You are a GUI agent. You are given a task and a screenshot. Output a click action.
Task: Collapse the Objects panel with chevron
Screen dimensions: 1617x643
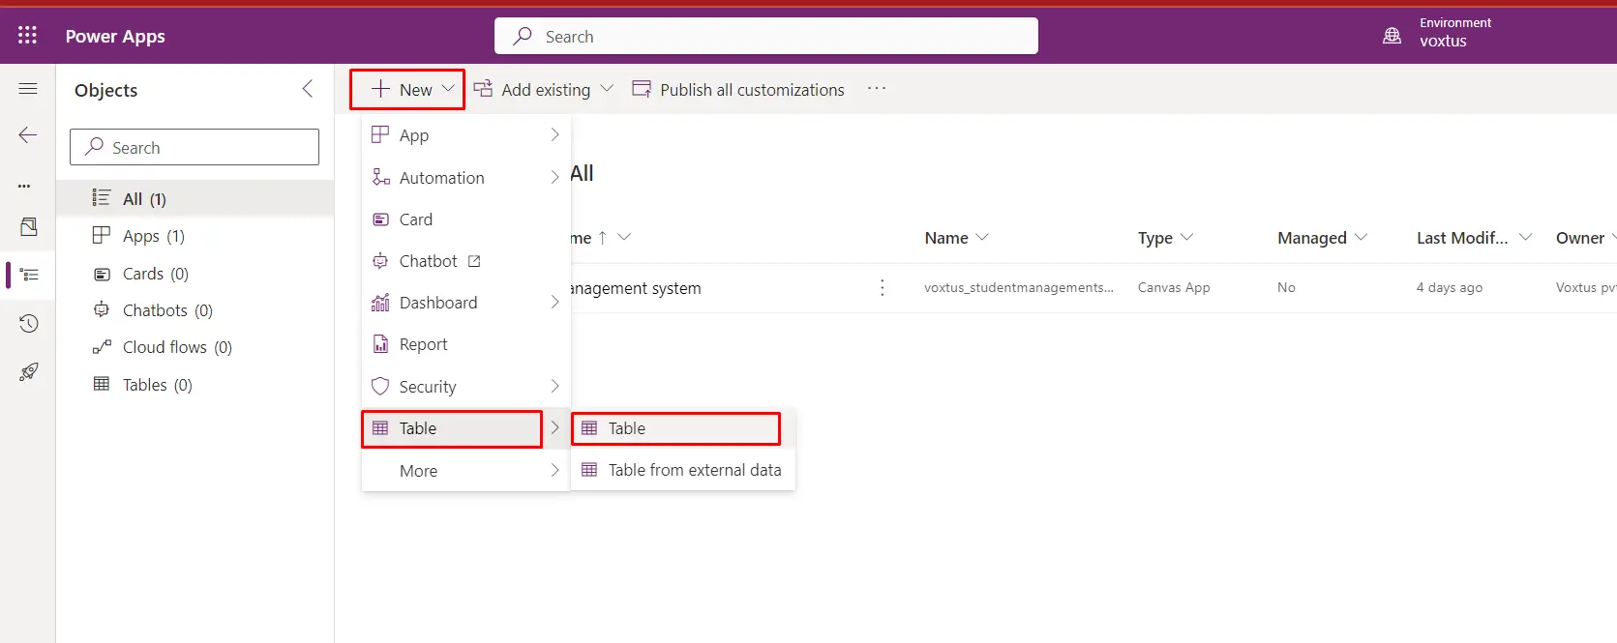coord(307,89)
